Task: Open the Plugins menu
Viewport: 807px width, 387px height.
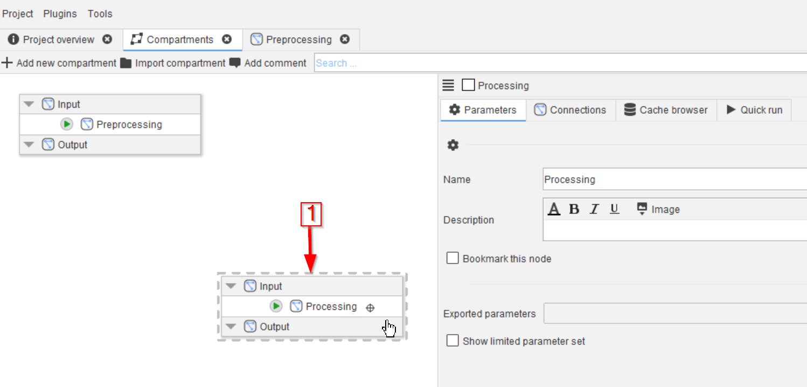Action: (x=60, y=13)
